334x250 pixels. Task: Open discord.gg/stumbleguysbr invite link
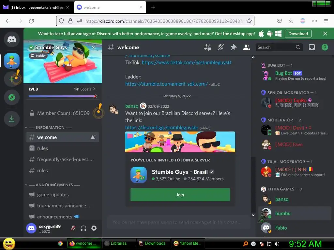(x=162, y=128)
